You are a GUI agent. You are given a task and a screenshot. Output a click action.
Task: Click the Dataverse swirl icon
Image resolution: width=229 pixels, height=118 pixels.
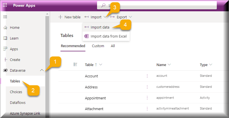pyautogui.click(x=5, y=71)
